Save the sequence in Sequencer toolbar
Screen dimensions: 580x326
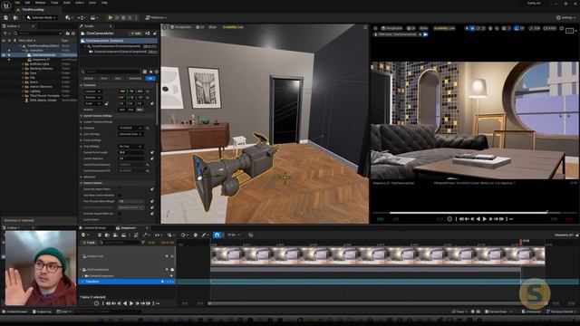pyautogui.click(x=99, y=235)
